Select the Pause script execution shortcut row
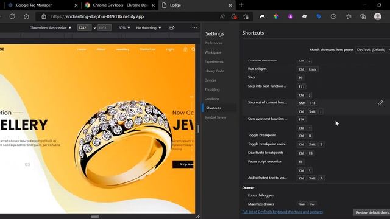 pyautogui.click(x=316, y=166)
